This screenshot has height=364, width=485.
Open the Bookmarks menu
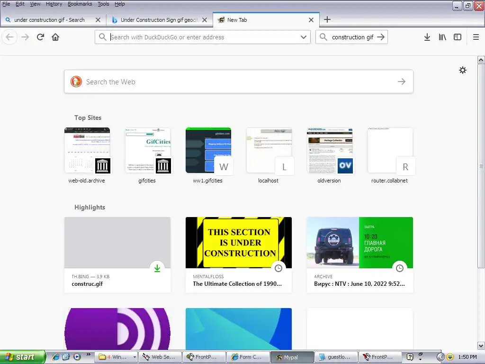[x=80, y=4]
